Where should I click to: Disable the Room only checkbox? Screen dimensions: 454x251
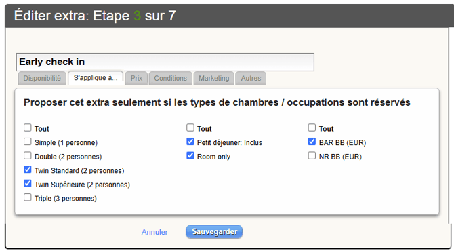pos(190,155)
